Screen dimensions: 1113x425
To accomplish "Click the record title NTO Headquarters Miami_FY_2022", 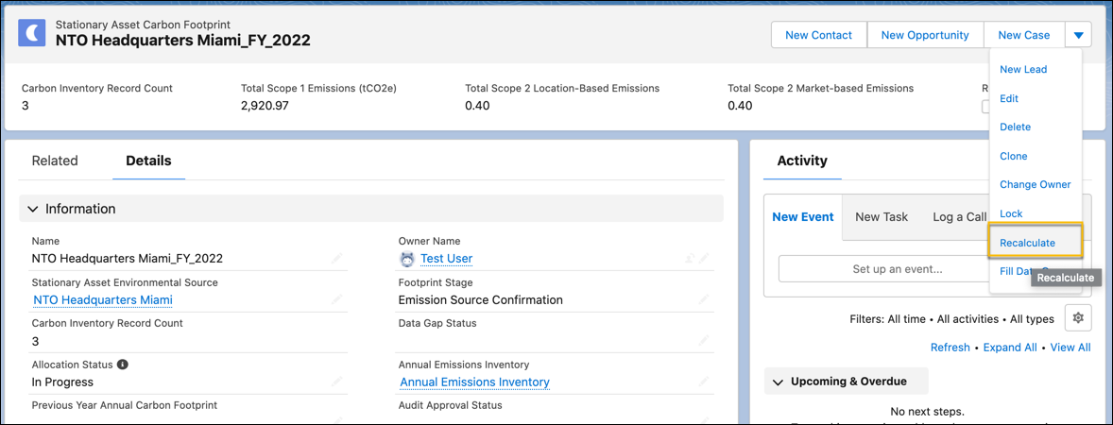I will (182, 41).
